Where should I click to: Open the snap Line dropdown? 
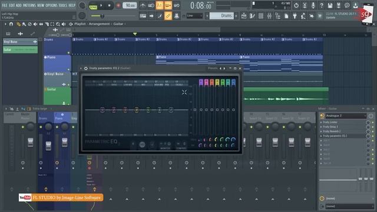(194, 16)
